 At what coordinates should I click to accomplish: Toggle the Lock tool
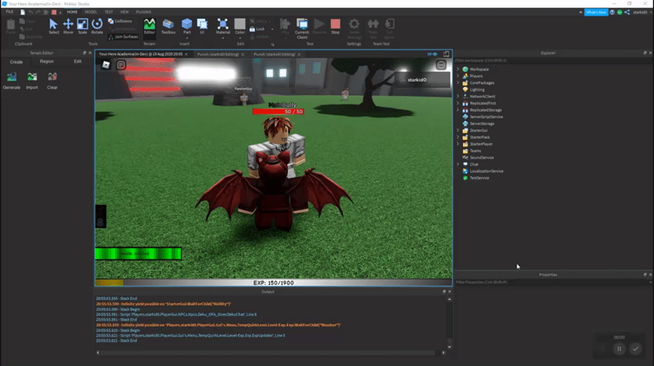point(257,29)
